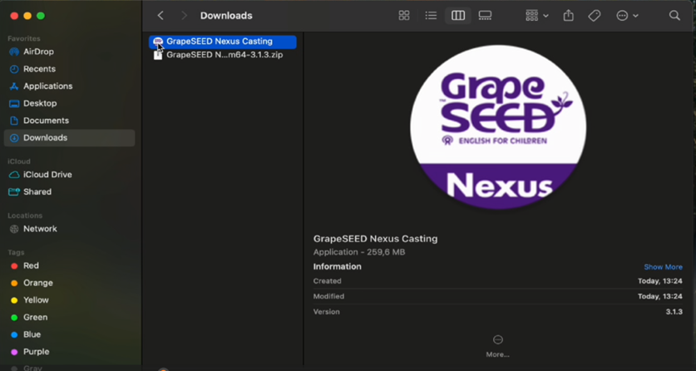The width and height of the screenshot is (696, 371).
Task: Click the Modified date value row
Action: (x=497, y=296)
